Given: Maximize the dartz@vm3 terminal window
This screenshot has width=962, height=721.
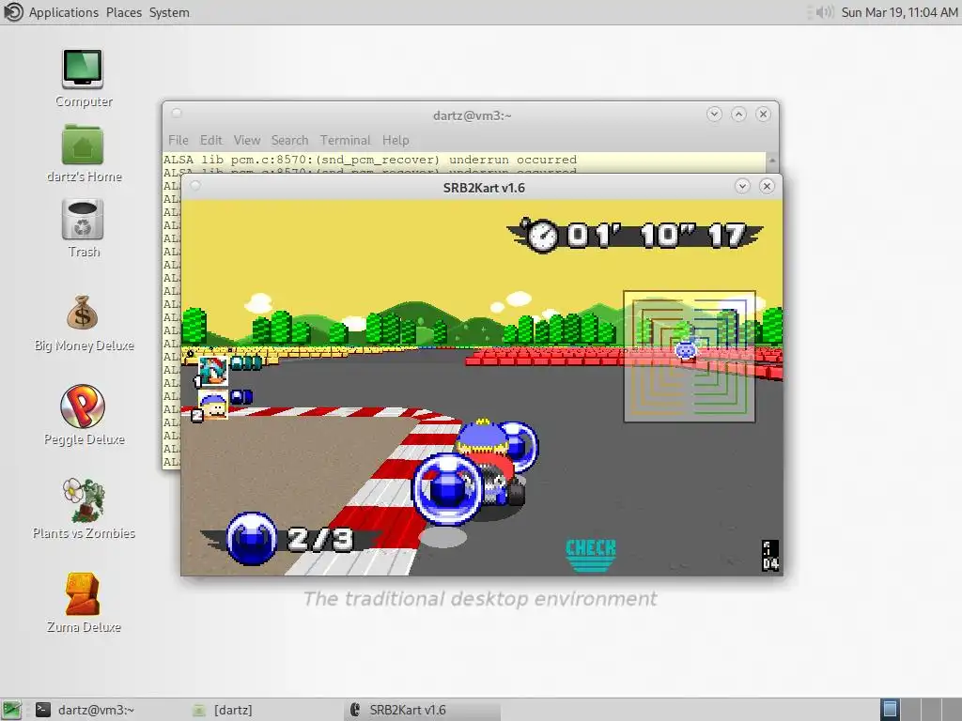Looking at the screenshot, I should pyautogui.click(x=738, y=114).
